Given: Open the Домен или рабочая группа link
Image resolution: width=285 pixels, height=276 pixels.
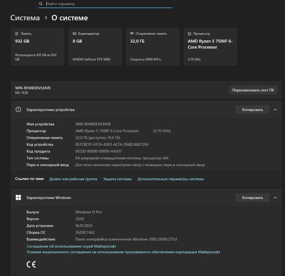Looking at the screenshot, I should [x=73, y=179].
